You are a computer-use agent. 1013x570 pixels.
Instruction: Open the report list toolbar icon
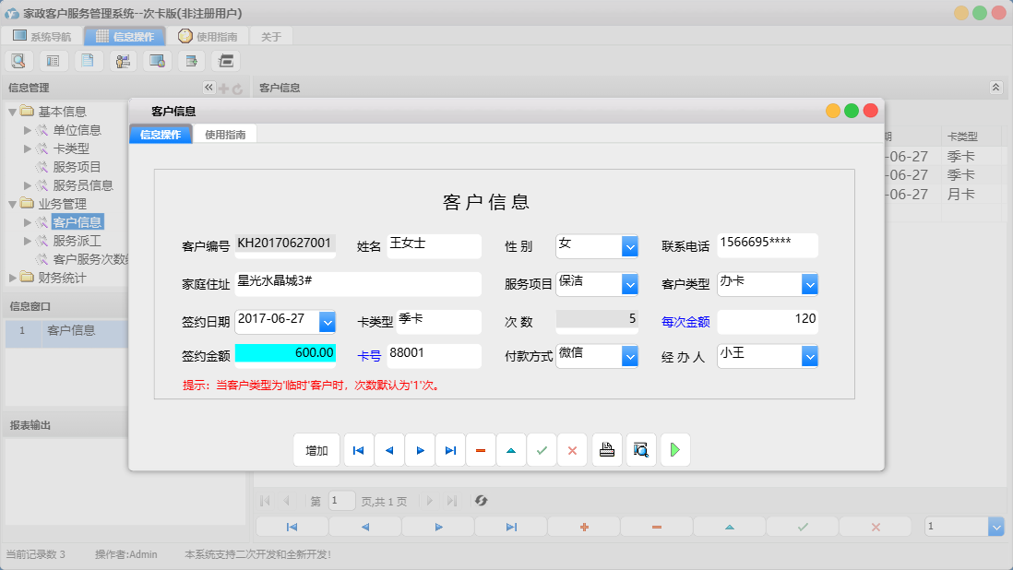pos(53,60)
